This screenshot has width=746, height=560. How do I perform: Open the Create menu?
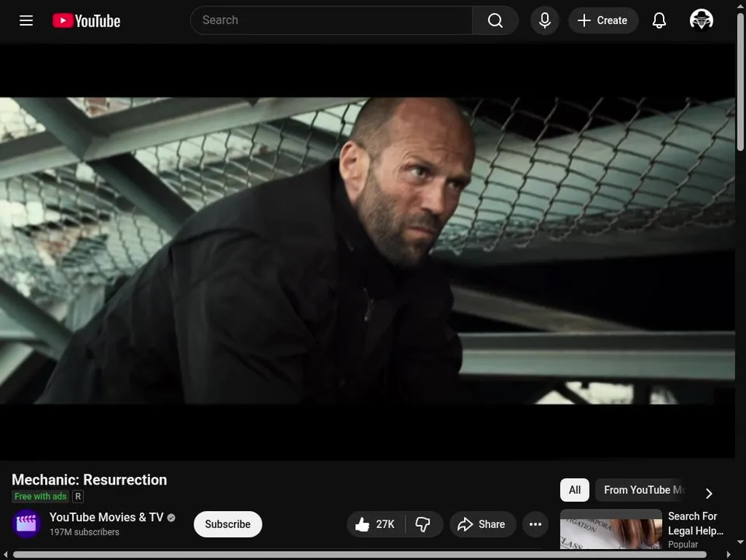[x=603, y=20]
